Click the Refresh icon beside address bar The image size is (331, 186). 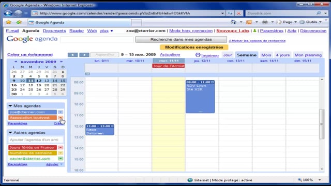230,13
